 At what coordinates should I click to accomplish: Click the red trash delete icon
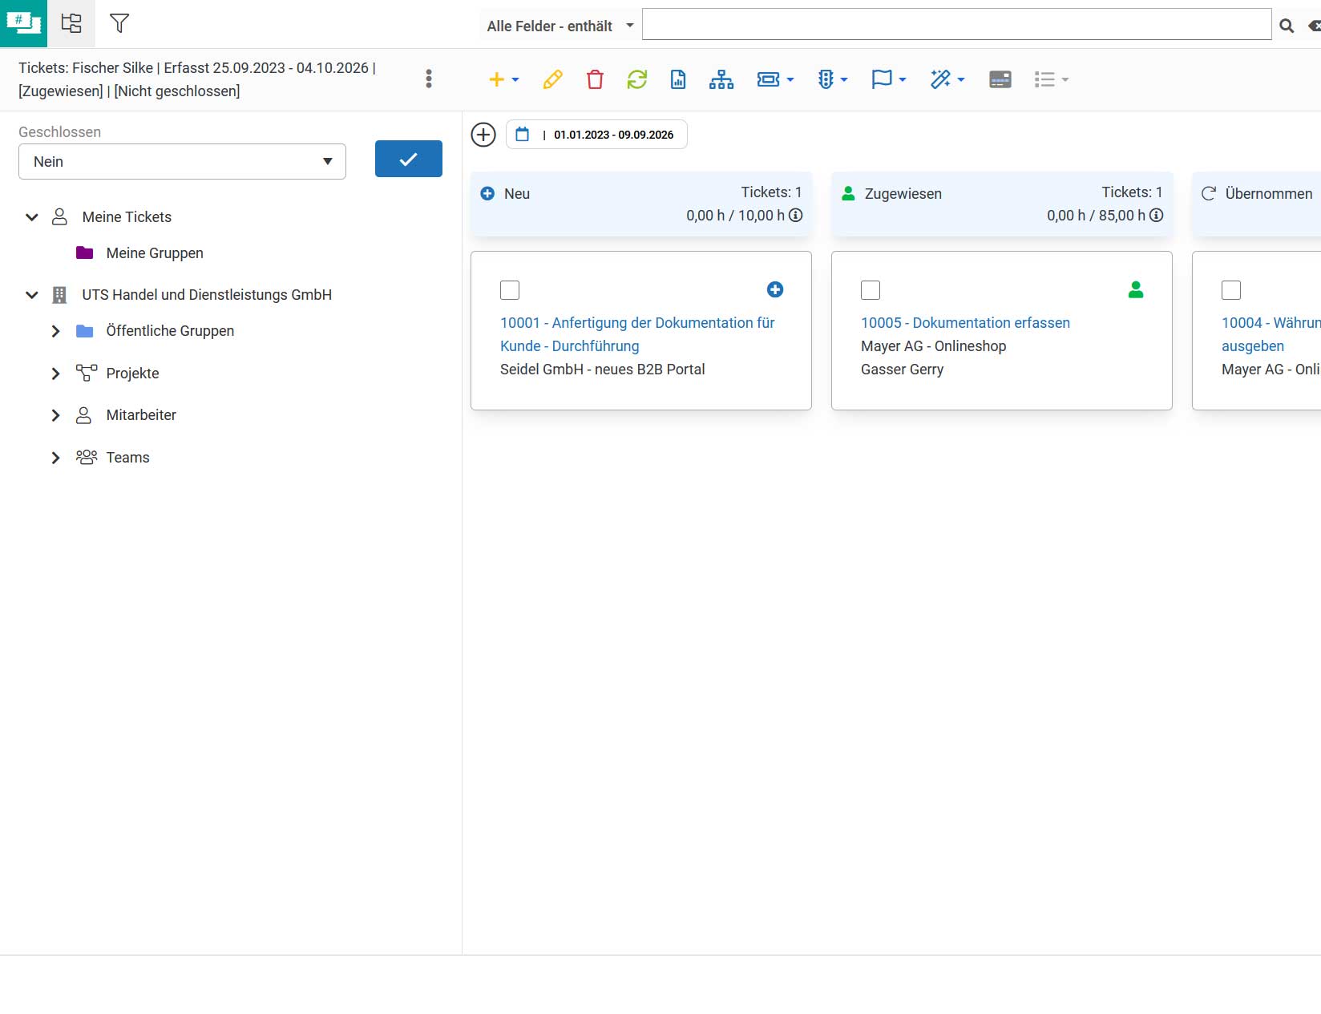click(x=595, y=79)
